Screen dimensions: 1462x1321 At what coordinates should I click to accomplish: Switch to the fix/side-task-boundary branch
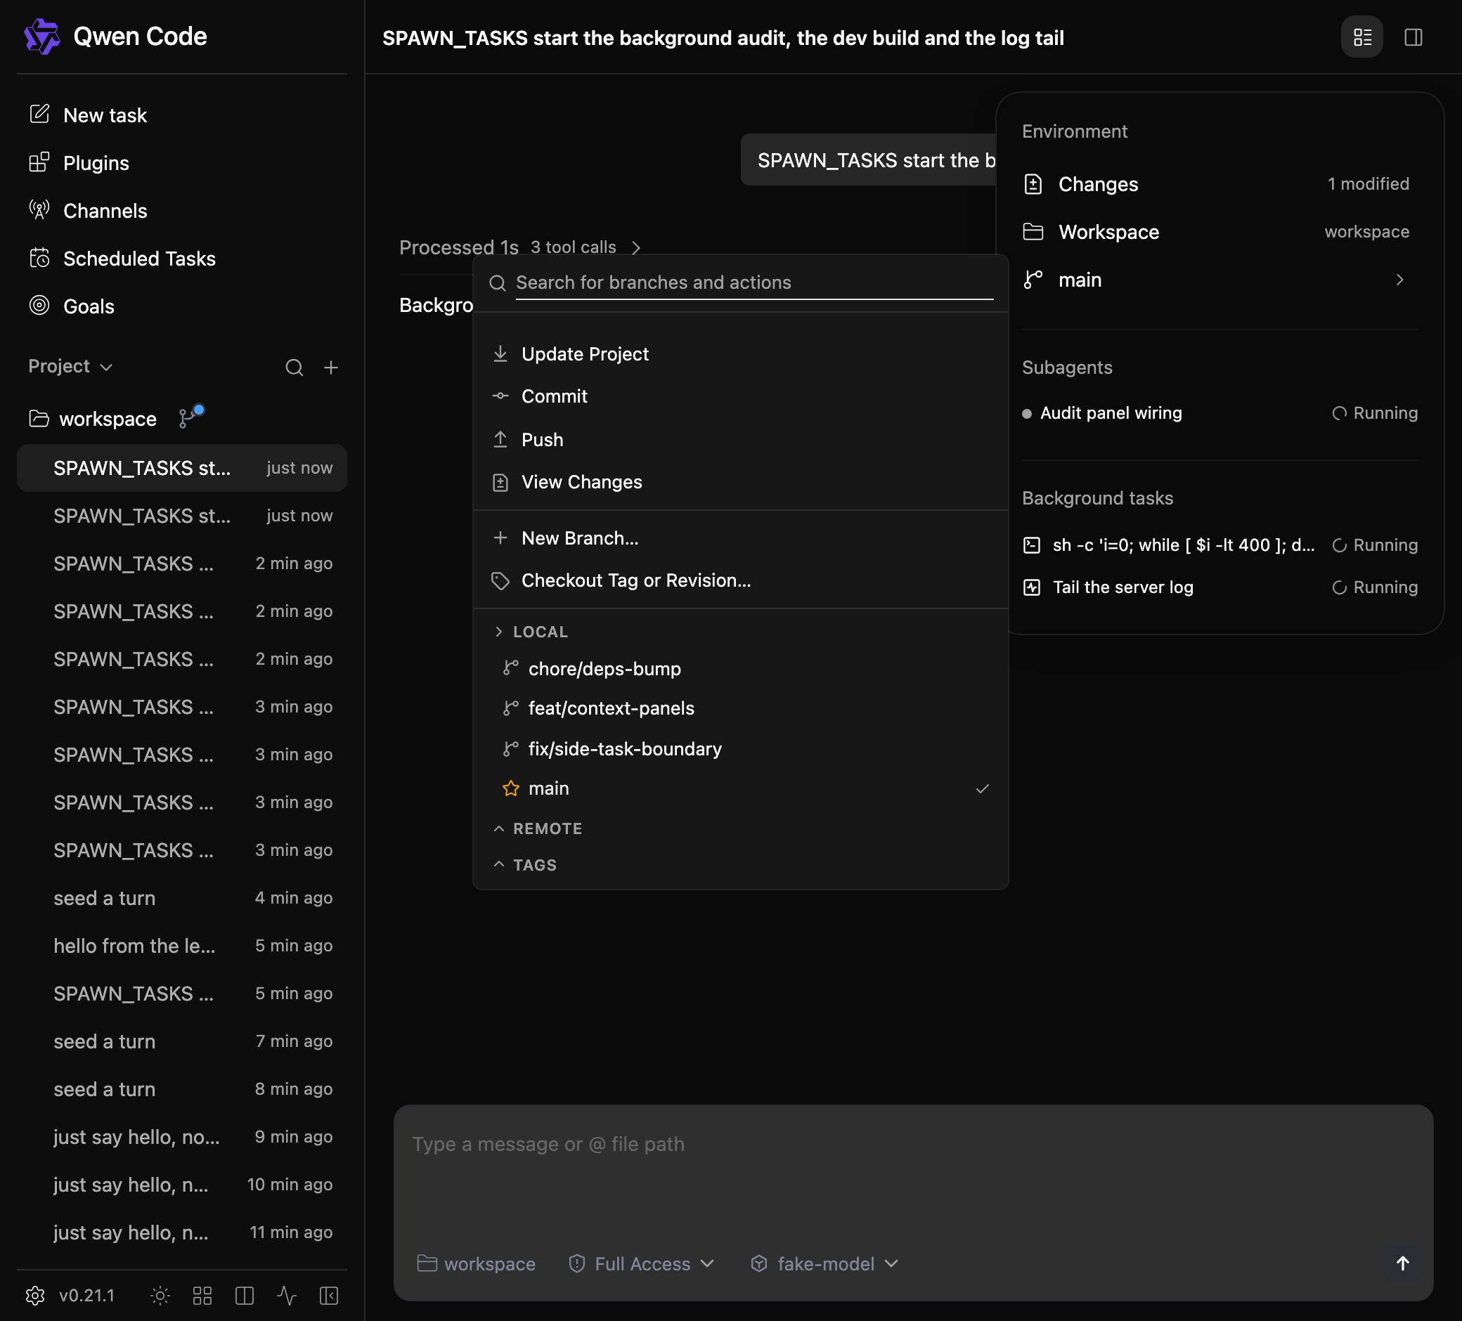click(x=740, y=749)
